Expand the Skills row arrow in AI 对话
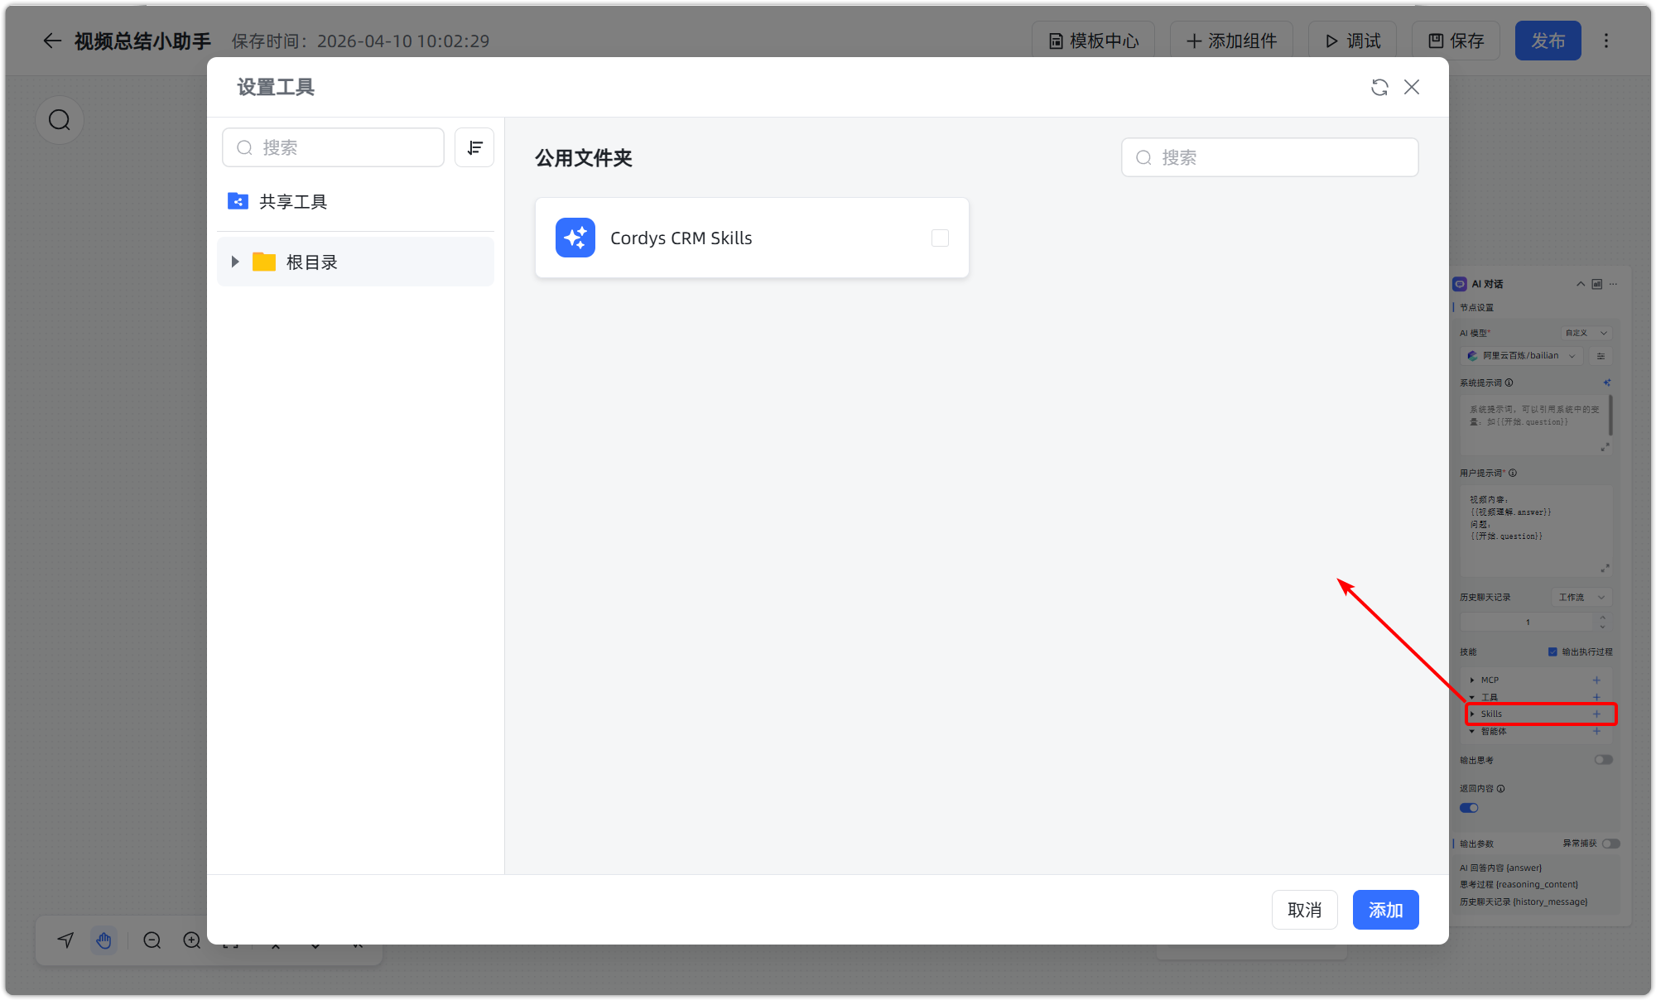Viewport: 1656px width, 1000px height. [x=1472, y=714]
